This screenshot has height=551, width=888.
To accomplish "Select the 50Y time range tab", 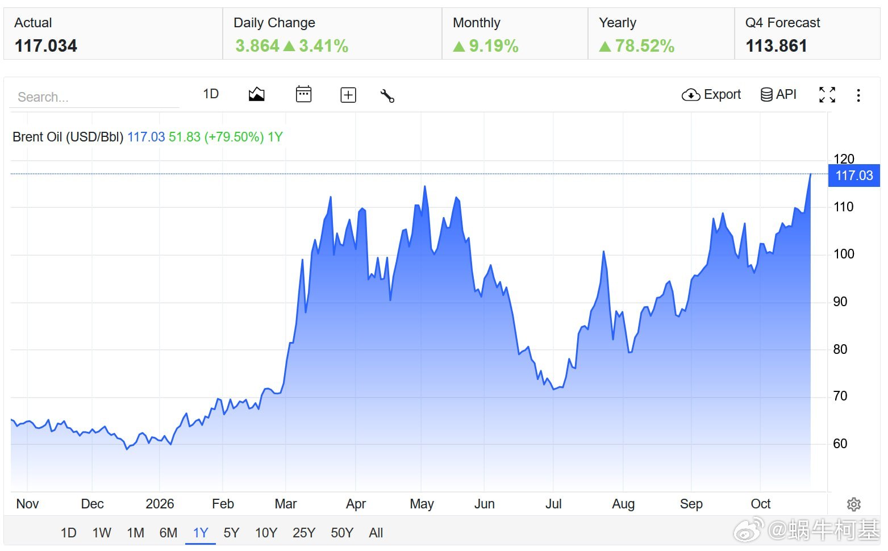I will tap(342, 533).
